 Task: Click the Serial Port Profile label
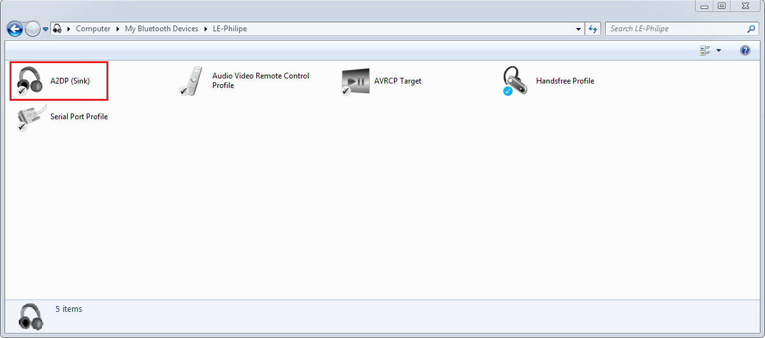tap(79, 117)
